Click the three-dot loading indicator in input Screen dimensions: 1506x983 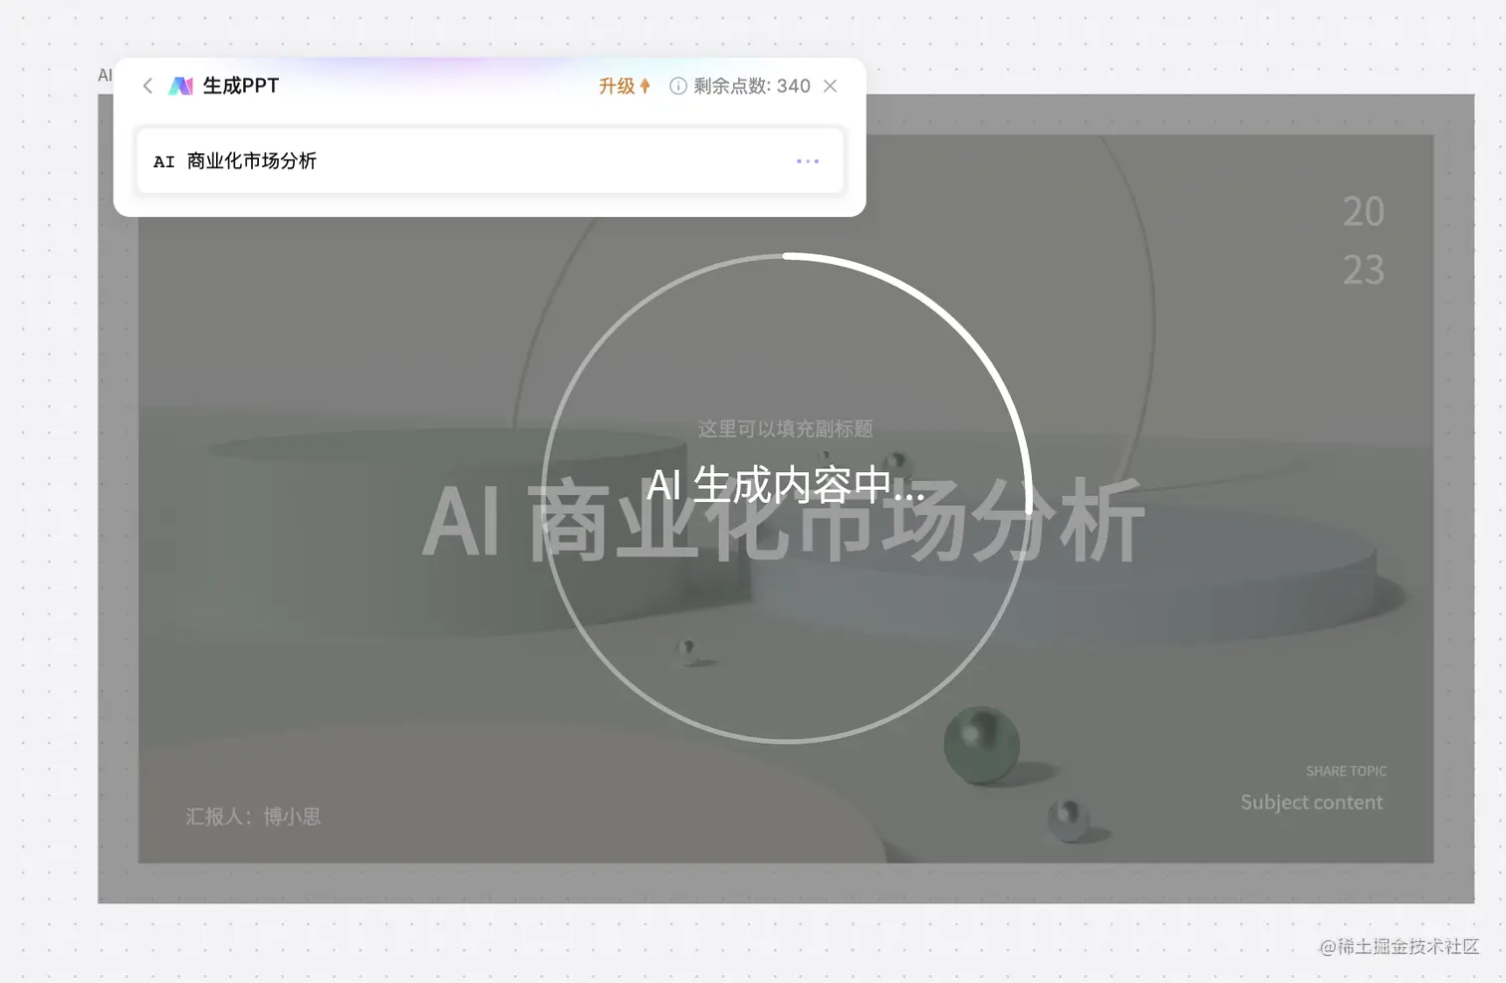click(x=808, y=160)
